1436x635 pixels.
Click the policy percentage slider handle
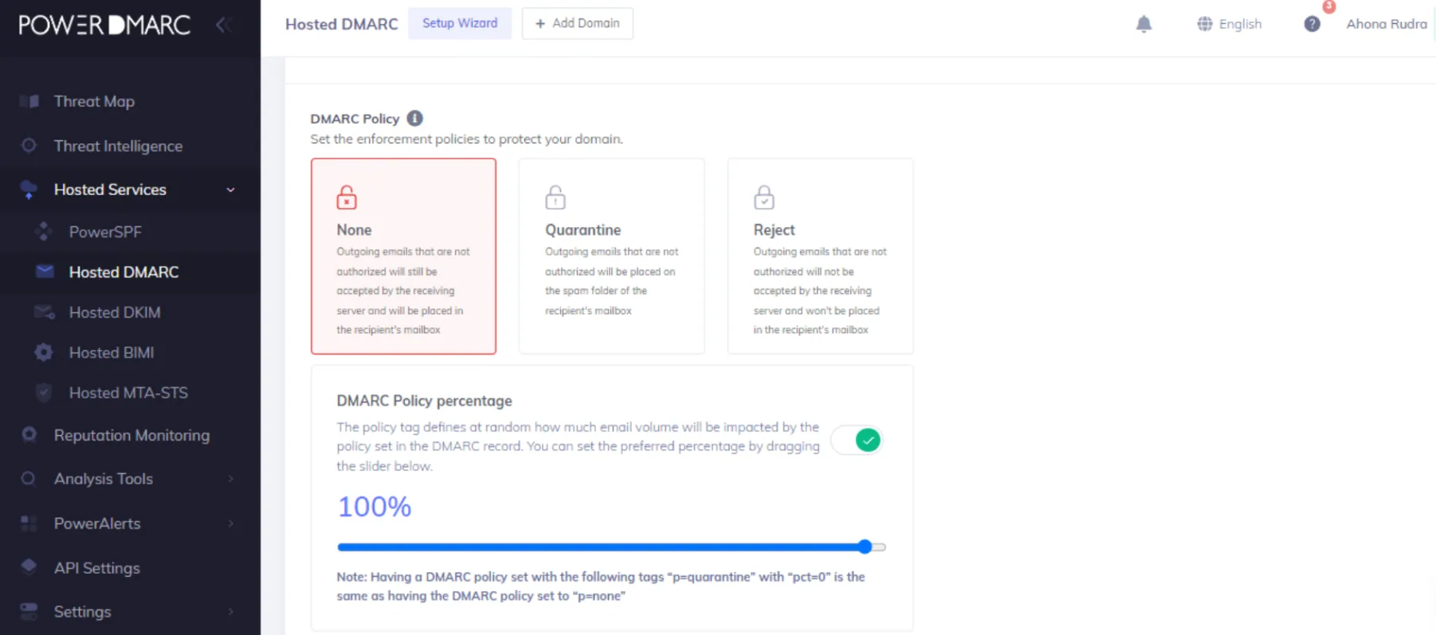(x=865, y=547)
